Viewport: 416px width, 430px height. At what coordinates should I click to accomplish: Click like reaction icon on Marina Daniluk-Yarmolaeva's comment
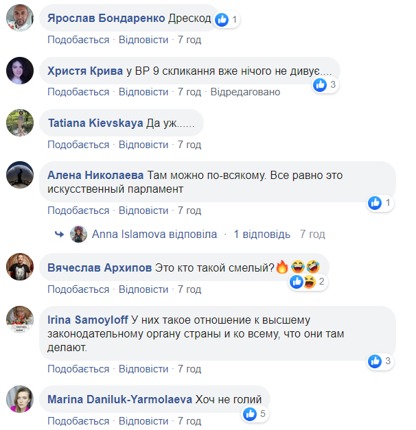tap(251, 414)
